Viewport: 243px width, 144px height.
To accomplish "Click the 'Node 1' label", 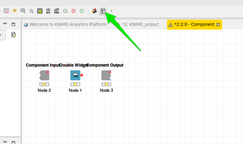I will (x=75, y=91).
